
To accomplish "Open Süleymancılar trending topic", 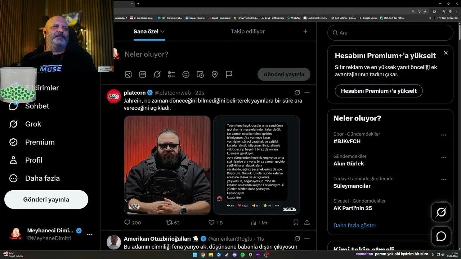I will click(x=352, y=186).
